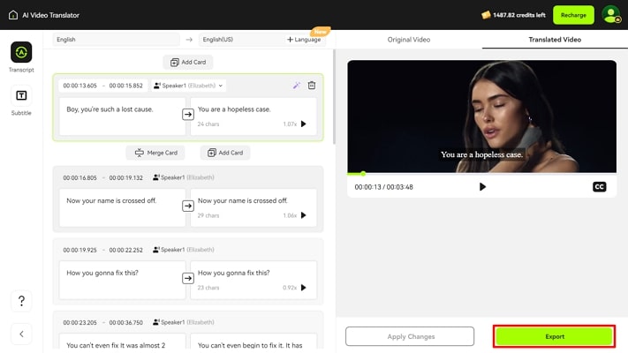Open the Transcript panel icon
Viewport: 628px width, 353px height.
[21, 52]
